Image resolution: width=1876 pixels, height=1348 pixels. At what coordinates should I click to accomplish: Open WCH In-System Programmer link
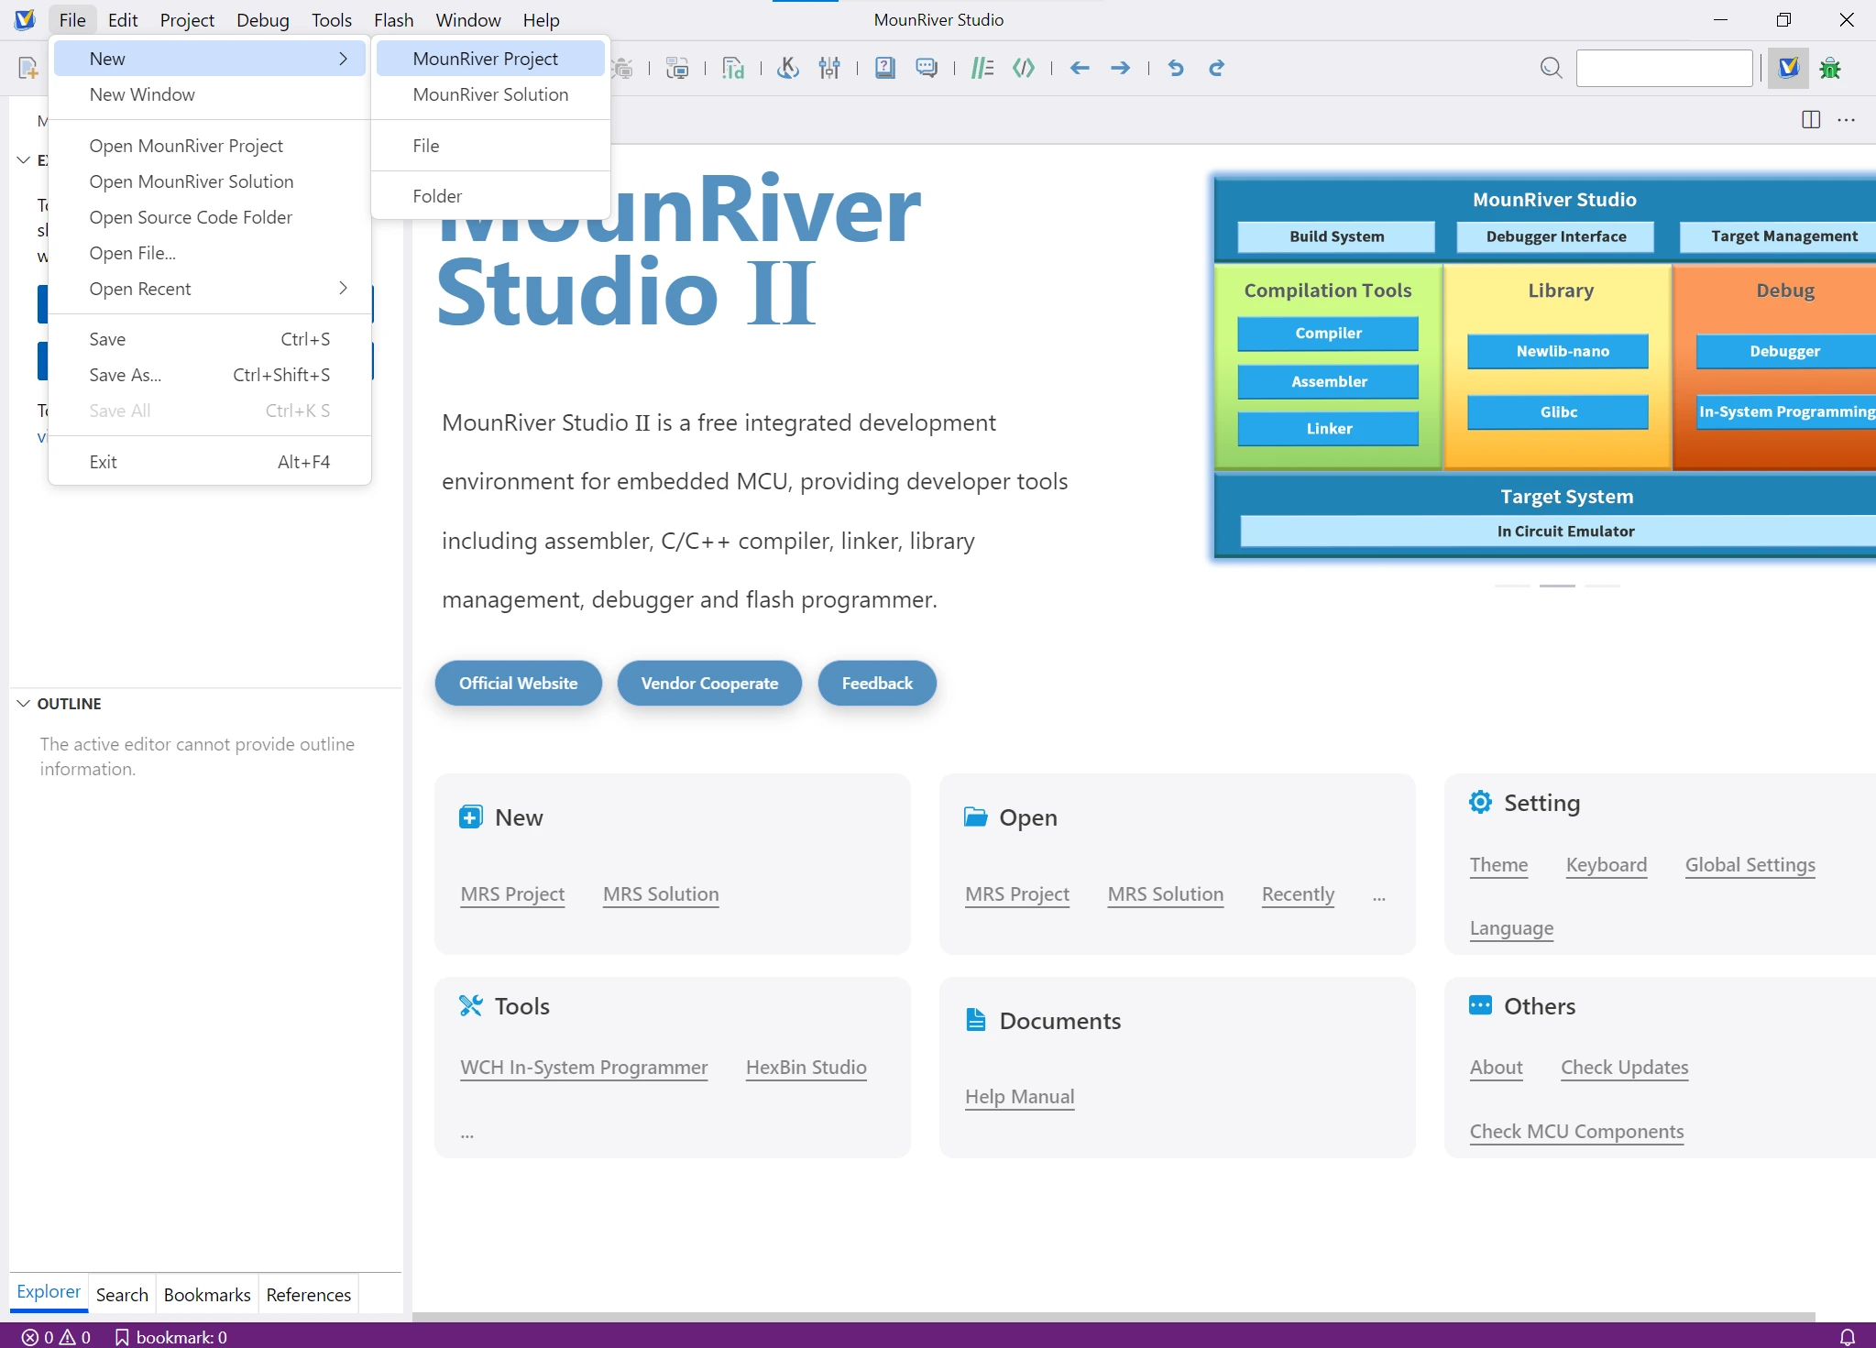584,1067
